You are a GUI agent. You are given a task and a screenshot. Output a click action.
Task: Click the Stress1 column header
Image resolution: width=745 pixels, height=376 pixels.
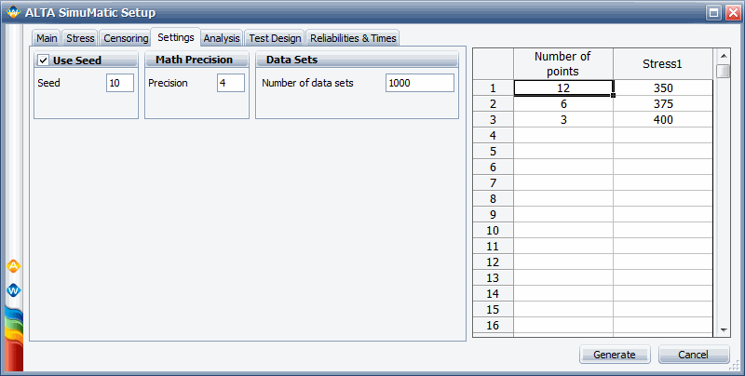[663, 63]
